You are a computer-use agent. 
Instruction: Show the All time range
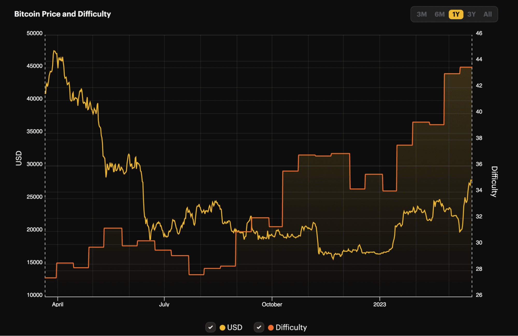click(x=487, y=14)
